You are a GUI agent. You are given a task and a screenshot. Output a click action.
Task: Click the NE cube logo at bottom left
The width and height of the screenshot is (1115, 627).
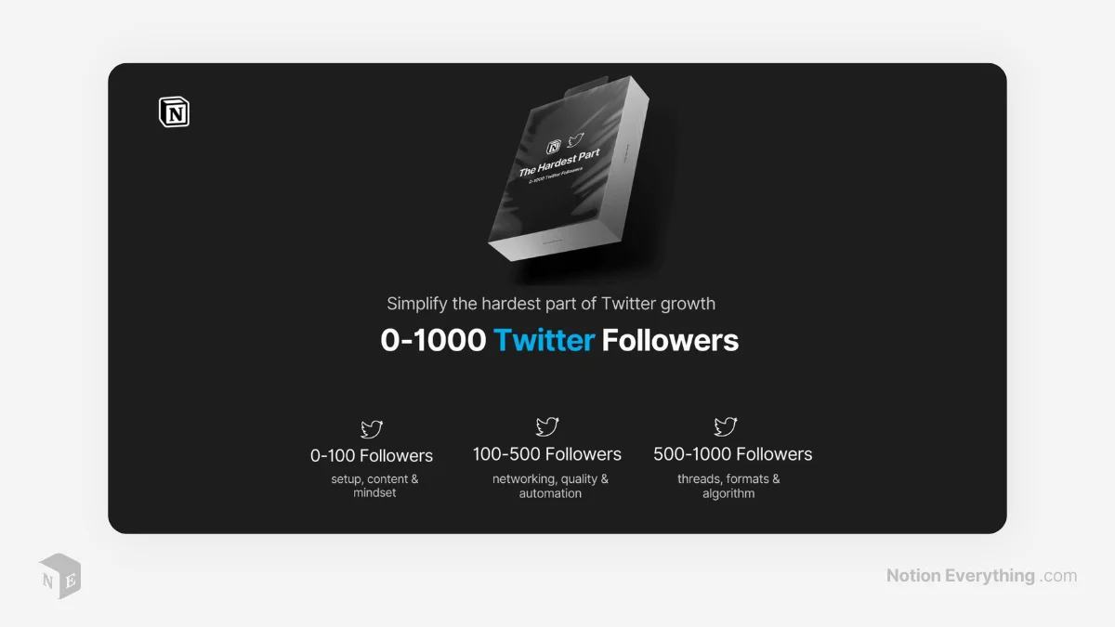tap(60, 576)
